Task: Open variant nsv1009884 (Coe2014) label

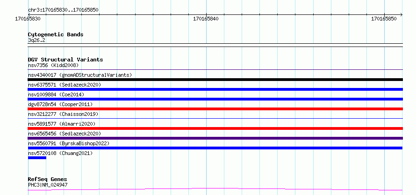Action: point(56,94)
